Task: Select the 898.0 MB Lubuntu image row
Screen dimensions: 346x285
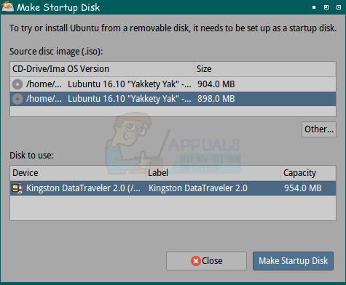Action: click(x=173, y=99)
